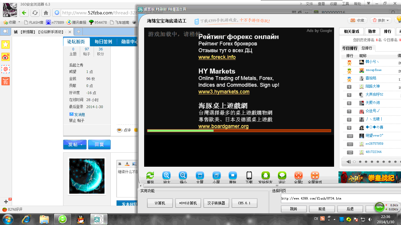Click the 缩小 zoom-out icon
Image resolution: width=401 pixels, height=225 pixels.
pyautogui.click(x=183, y=175)
